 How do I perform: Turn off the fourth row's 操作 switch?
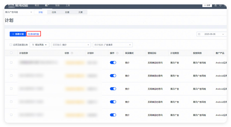(113, 102)
